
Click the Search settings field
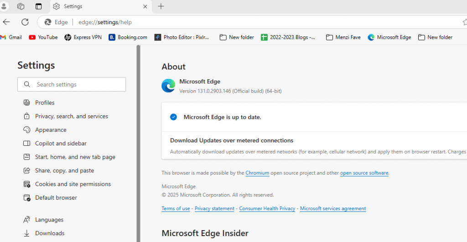pos(72,84)
